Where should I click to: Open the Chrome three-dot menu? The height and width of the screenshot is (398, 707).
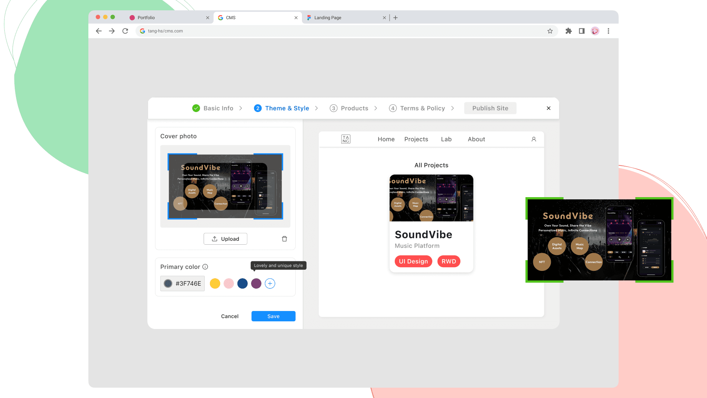pos(608,31)
